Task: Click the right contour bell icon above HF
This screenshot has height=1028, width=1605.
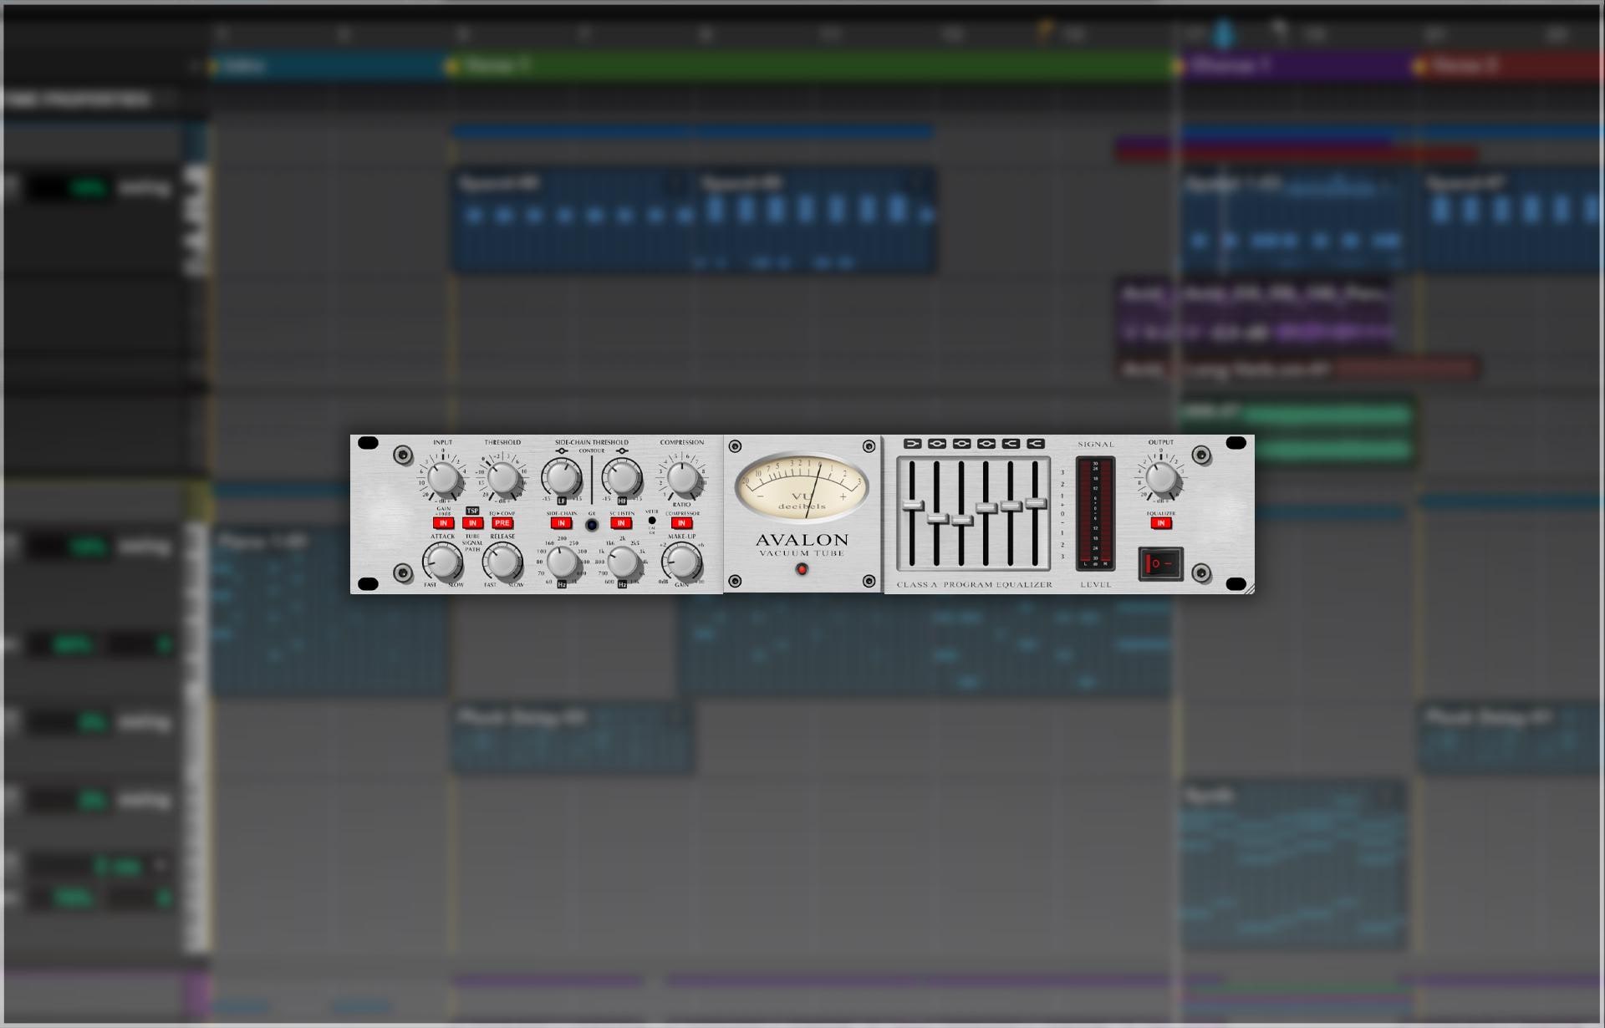Action: click(622, 451)
